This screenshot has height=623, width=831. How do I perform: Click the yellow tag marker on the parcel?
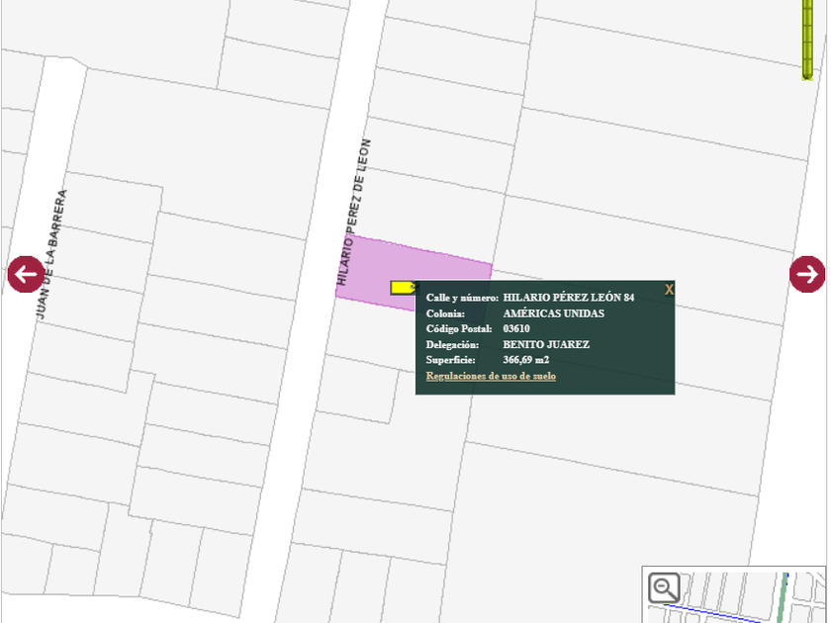tap(404, 288)
